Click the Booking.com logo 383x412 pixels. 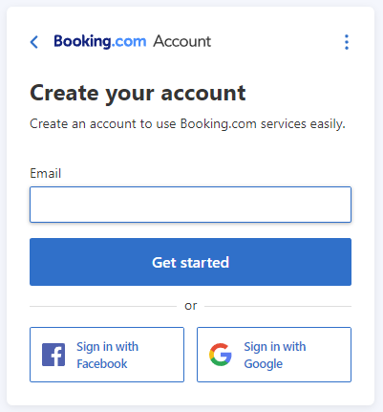(x=100, y=41)
